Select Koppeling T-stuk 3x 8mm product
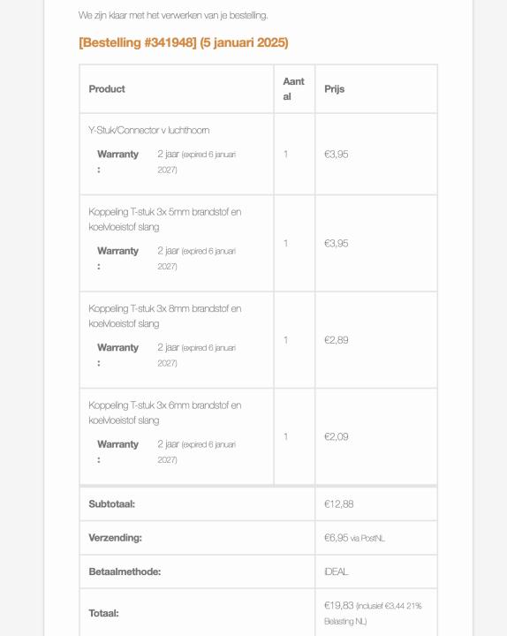The width and height of the screenshot is (507, 636). tap(164, 316)
